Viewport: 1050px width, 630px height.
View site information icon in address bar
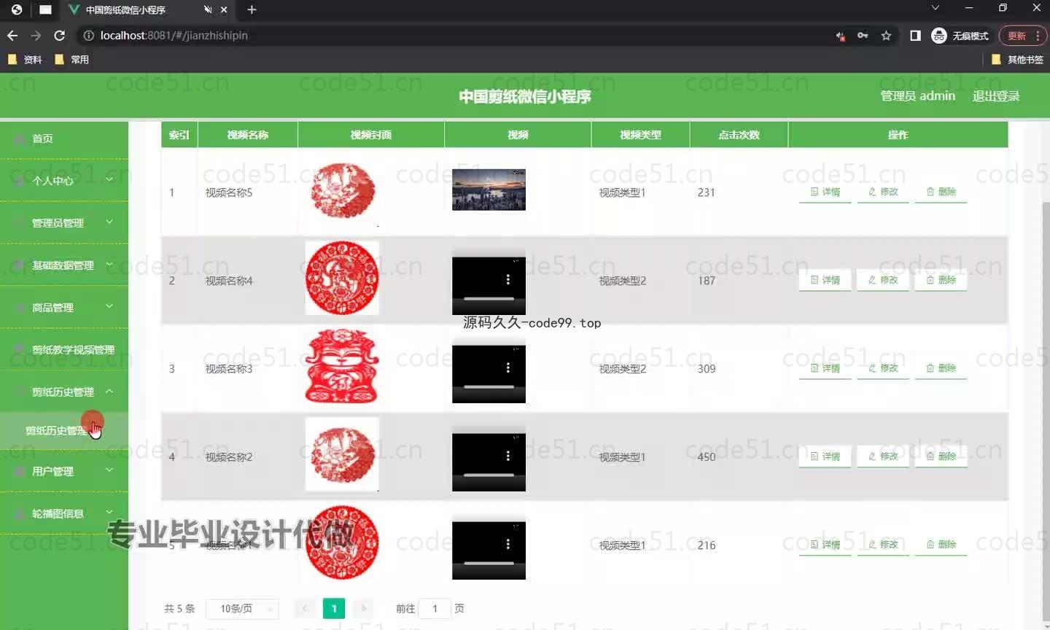88,35
